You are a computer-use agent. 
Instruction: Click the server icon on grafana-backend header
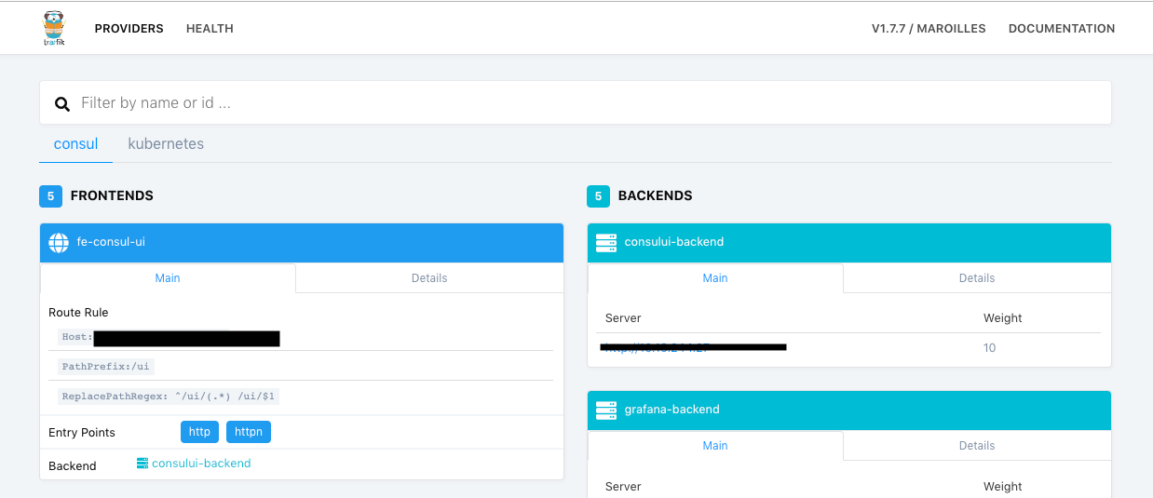606,410
